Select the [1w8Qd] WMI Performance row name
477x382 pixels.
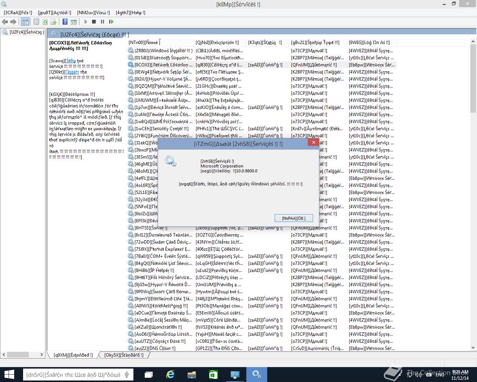tap(164, 121)
